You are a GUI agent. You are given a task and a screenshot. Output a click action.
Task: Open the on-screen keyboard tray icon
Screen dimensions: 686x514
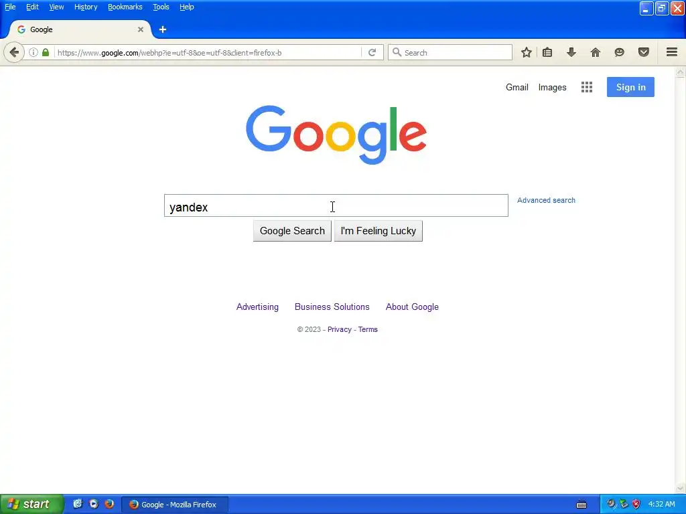(x=581, y=505)
